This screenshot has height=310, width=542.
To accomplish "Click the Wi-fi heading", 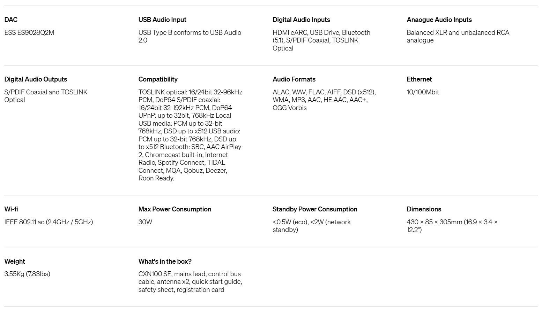I will tap(11, 209).
